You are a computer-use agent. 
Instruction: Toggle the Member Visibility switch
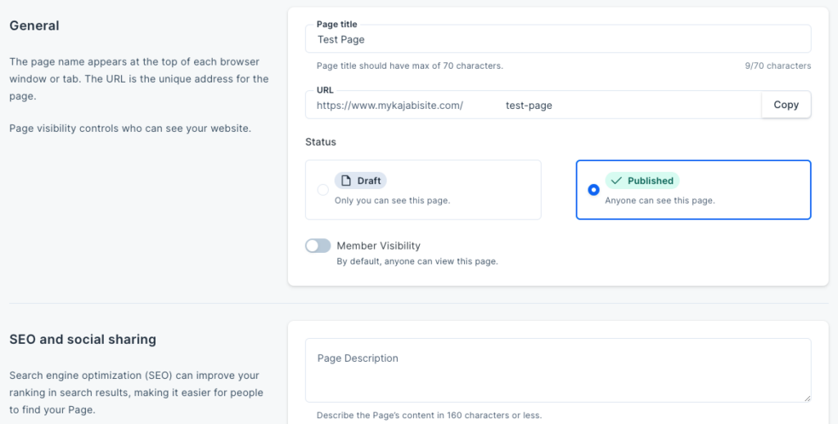318,246
